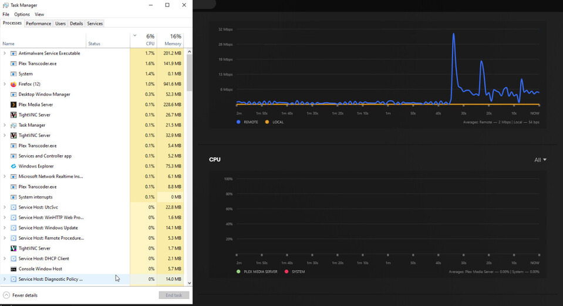Open the CPU chart All dropdown
Viewport: 563px width, 306px height.
(540, 160)
